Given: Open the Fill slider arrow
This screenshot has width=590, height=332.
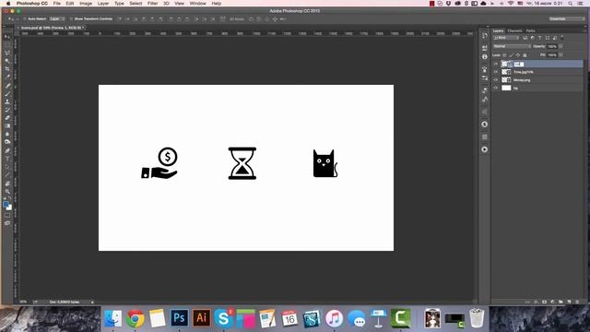Looking at the screenshot, I should click(560, 55).
